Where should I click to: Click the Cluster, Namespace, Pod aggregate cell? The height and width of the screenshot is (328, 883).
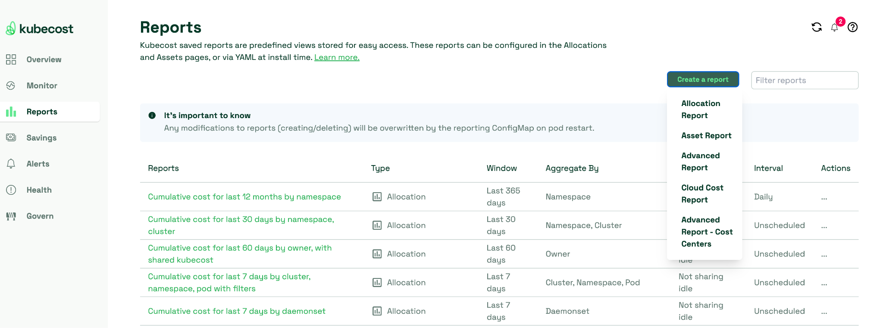pos(593,283)
